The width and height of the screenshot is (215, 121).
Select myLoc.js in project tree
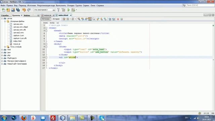[17, 44]
